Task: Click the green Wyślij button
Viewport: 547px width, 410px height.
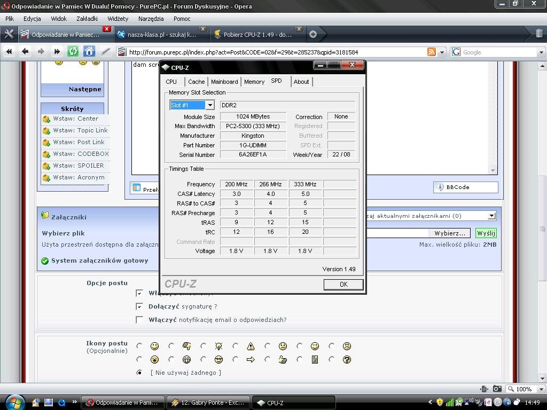Action: 486,233
